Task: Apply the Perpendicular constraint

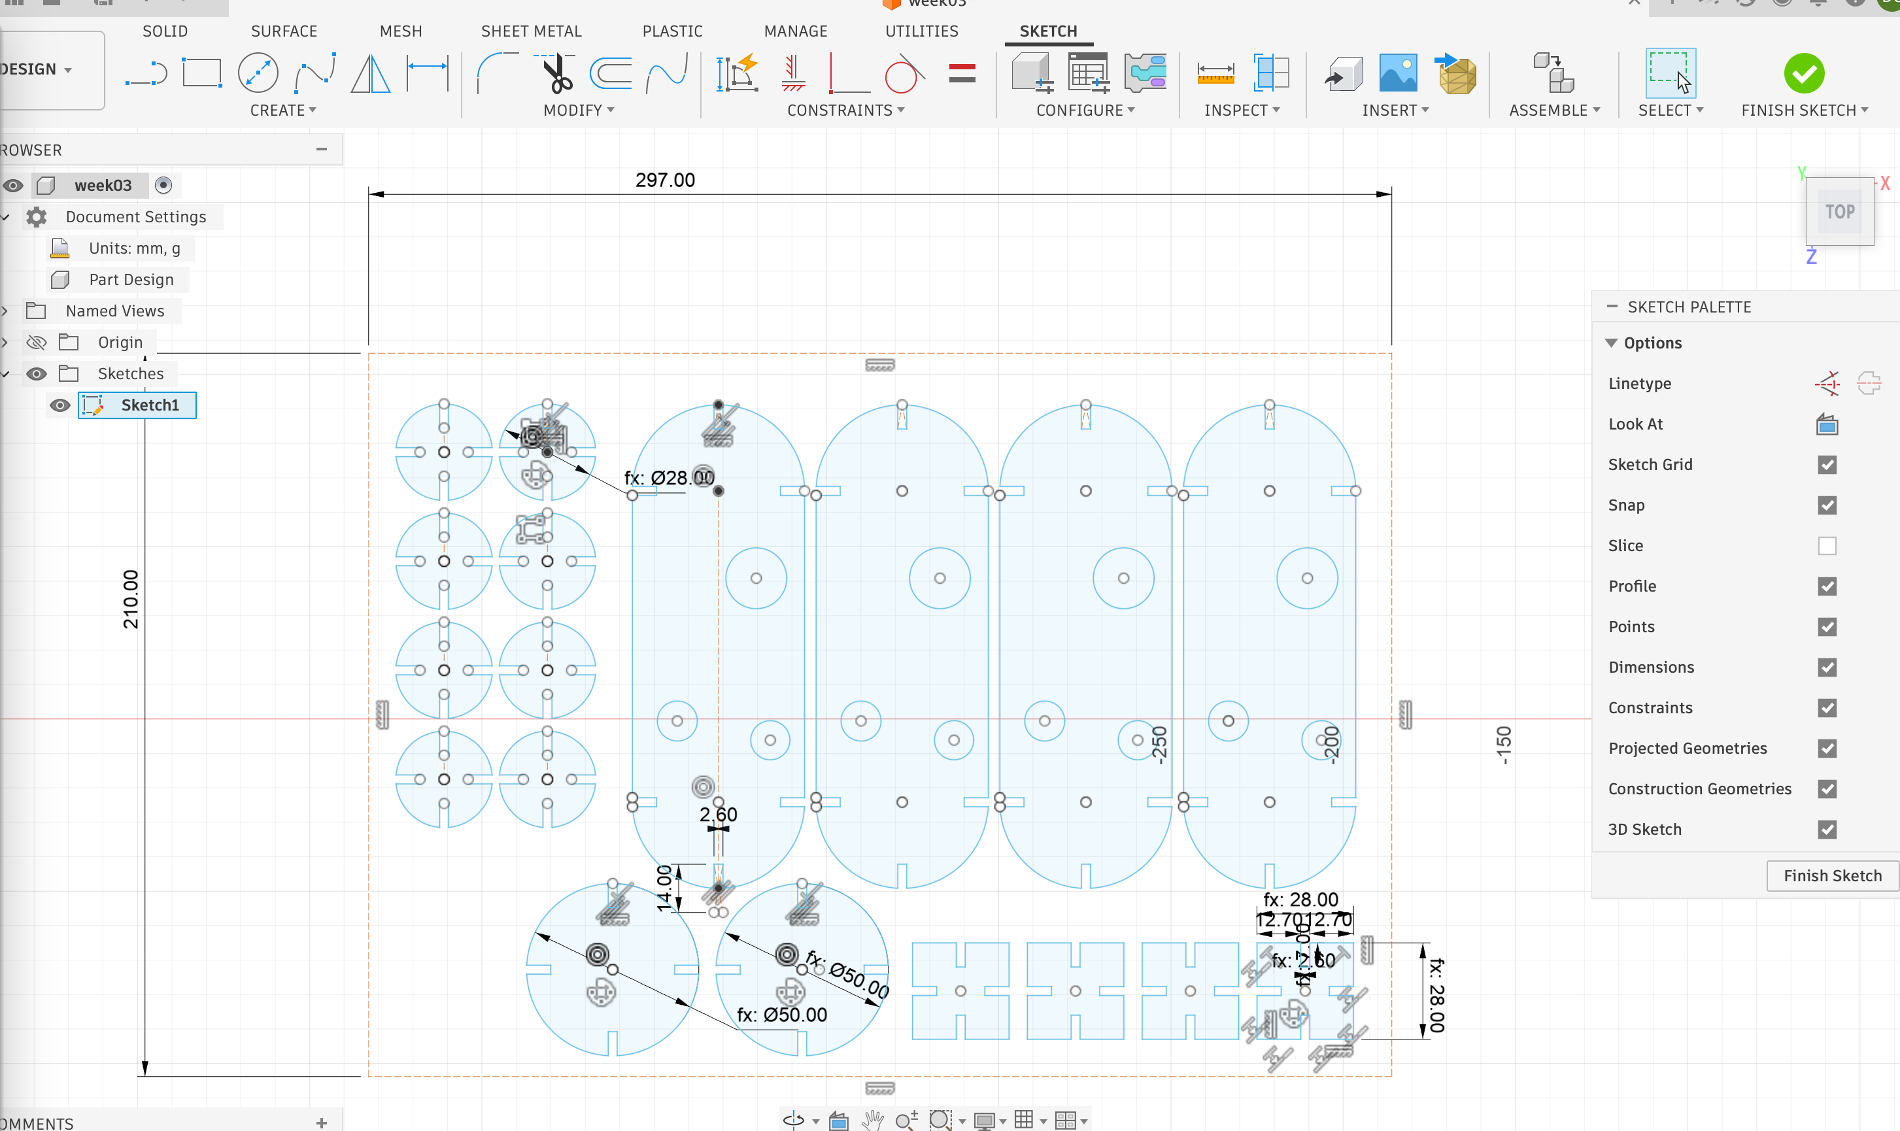Action: click(x=849, y=74)
